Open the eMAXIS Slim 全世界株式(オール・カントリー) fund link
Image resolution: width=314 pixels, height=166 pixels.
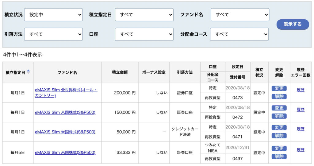click(66, 93)
